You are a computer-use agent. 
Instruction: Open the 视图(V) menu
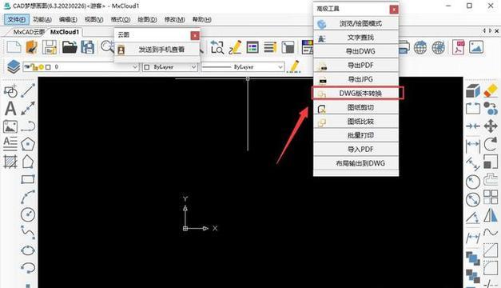coord(94,19)
